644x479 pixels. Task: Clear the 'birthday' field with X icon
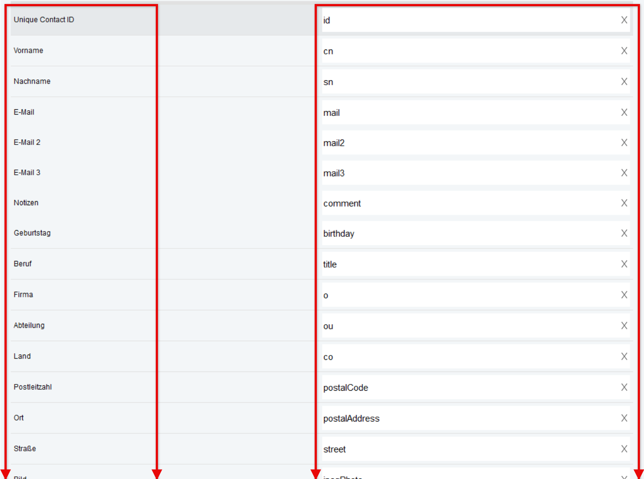coord(624,233)
